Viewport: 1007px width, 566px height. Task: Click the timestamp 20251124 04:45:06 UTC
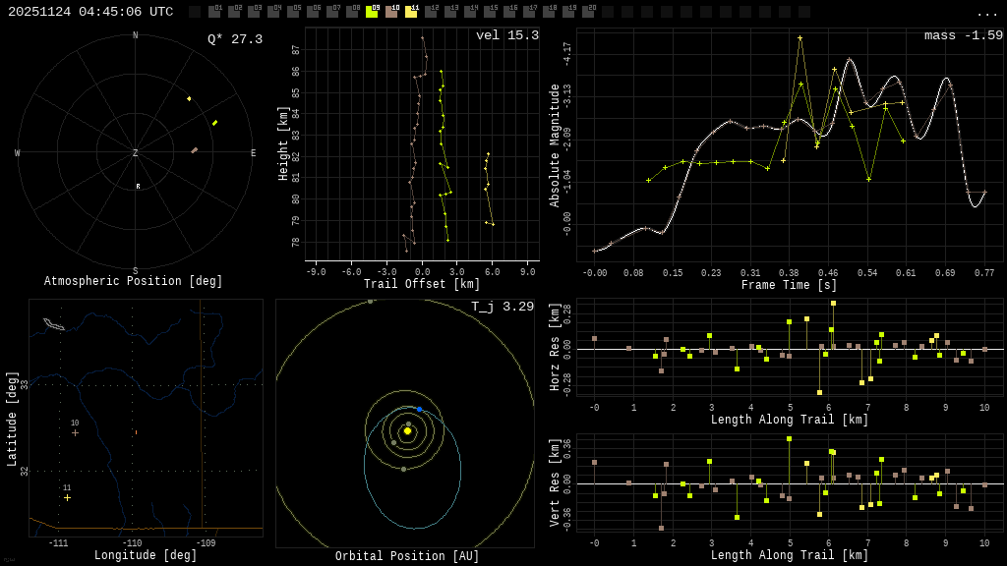point(90,12)
